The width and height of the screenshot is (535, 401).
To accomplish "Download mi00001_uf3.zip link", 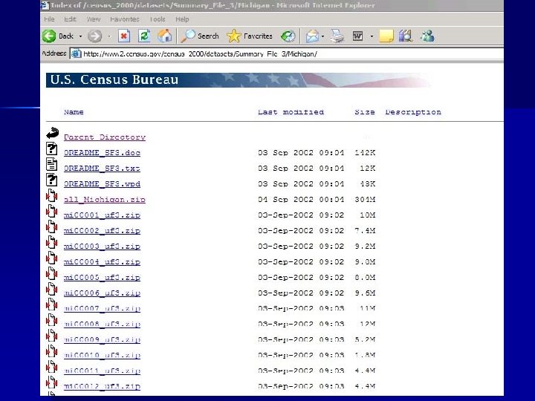I will click(x=102, y=215).
